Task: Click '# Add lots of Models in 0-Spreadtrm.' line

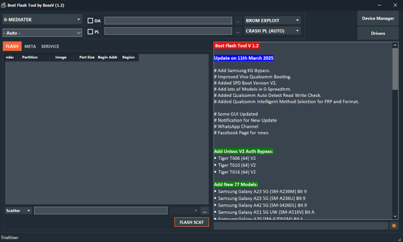Action: click(x=252, y=89)
